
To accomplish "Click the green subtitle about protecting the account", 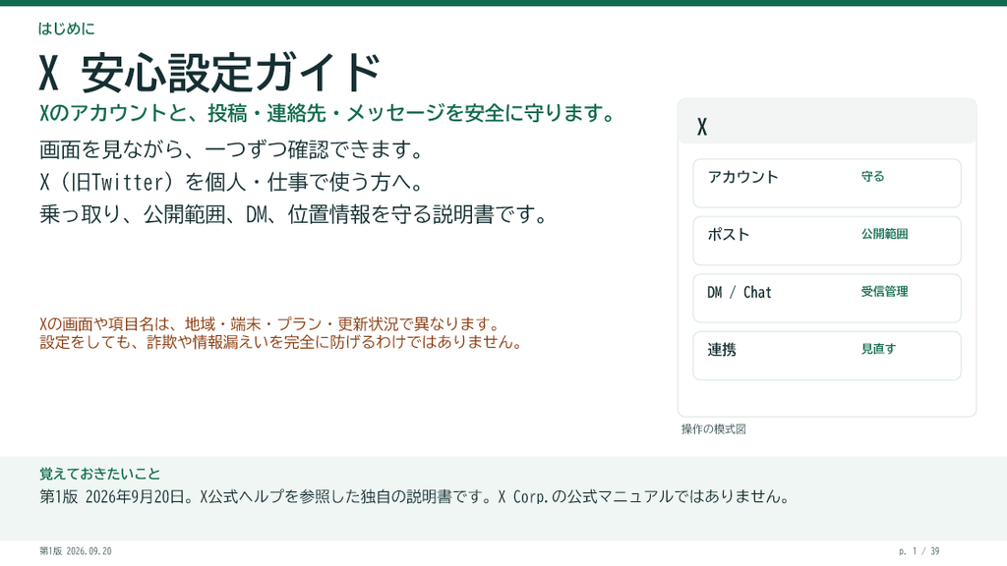I will click(x=327, y=113).
